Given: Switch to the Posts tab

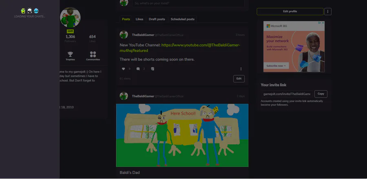Looking at the screenshot, I should click(x=126, y=19).
